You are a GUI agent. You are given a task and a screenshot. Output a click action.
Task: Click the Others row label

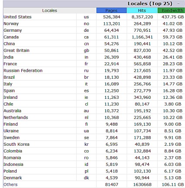click(x=10, y=185)
